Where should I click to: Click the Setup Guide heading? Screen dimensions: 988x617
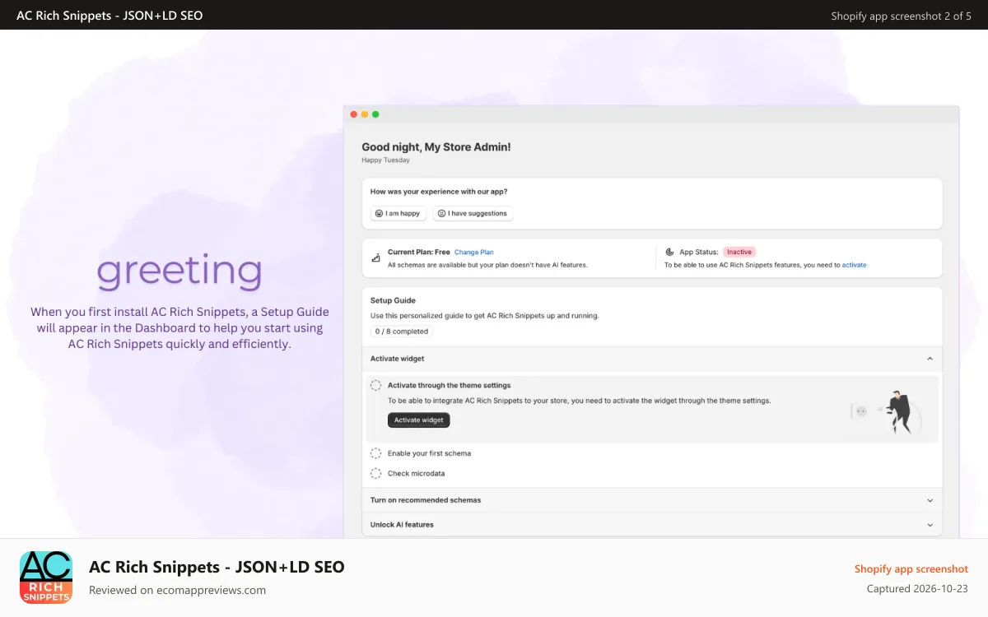coord(393,300)
